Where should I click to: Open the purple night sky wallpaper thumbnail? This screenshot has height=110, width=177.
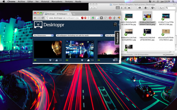109,49
